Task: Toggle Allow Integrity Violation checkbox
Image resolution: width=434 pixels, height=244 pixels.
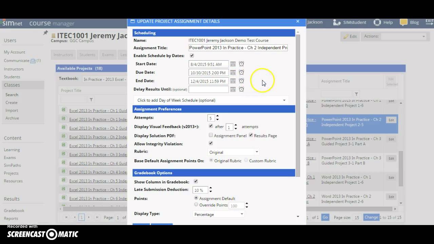Action: (211, 143)
